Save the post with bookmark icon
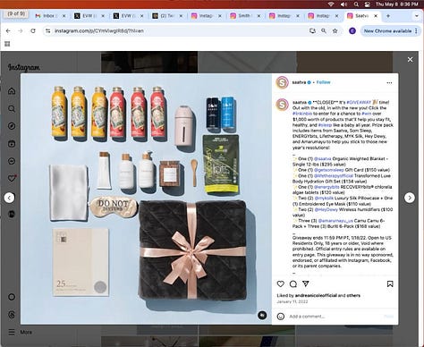 [390, 284]
